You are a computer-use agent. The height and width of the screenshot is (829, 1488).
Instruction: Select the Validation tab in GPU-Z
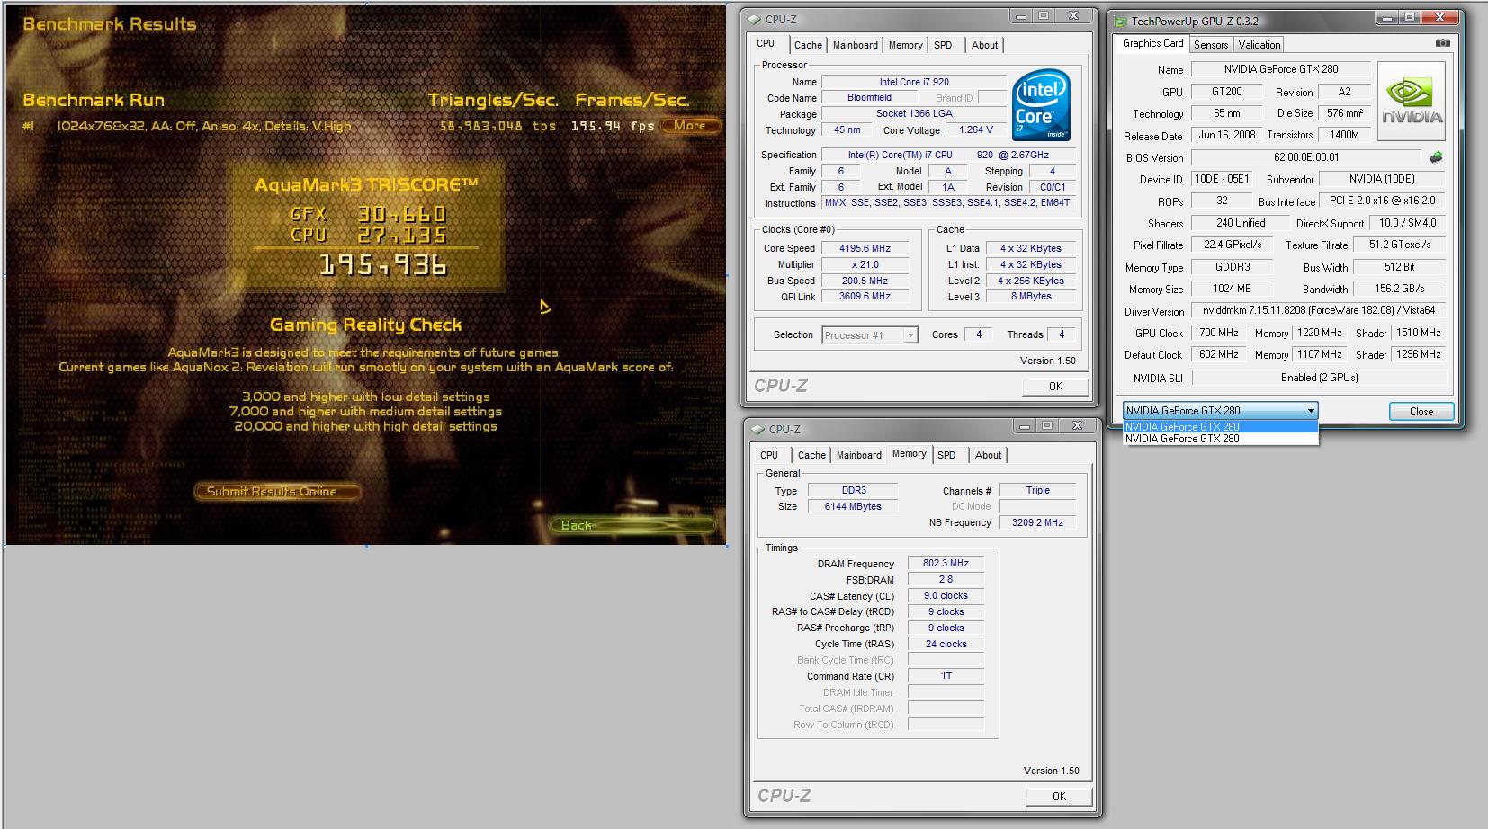coord(1259,45)
